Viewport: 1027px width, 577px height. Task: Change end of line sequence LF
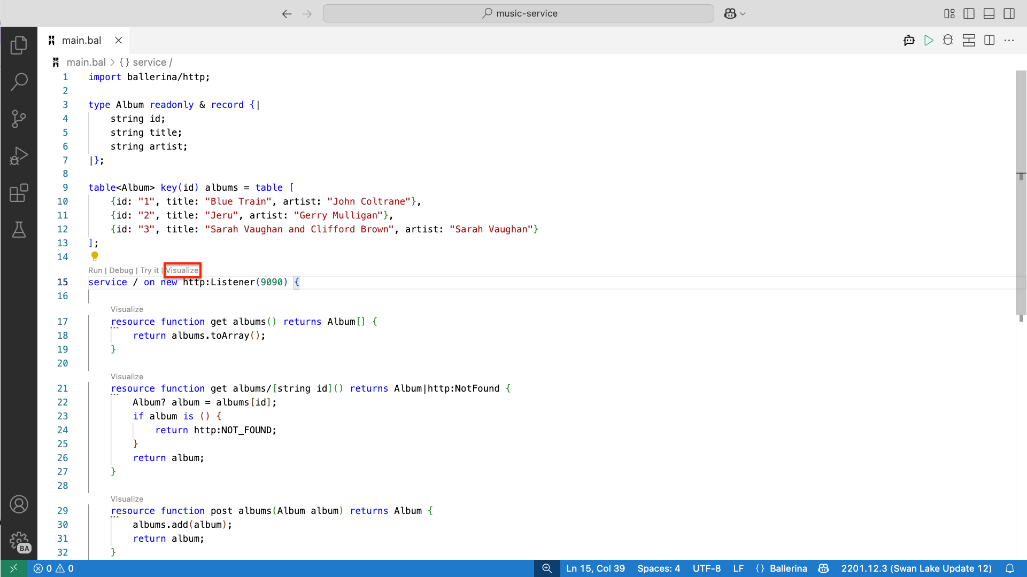pos(738,568)
